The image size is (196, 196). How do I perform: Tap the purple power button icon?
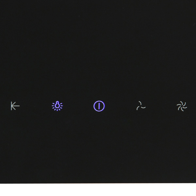[x=99, y=106]
